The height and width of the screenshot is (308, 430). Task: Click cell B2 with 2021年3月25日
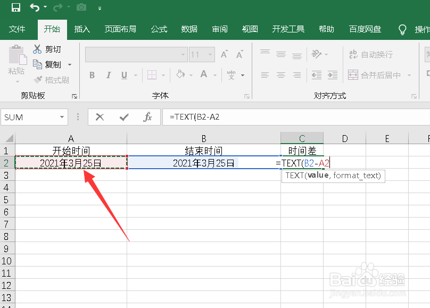click(204, 163)
